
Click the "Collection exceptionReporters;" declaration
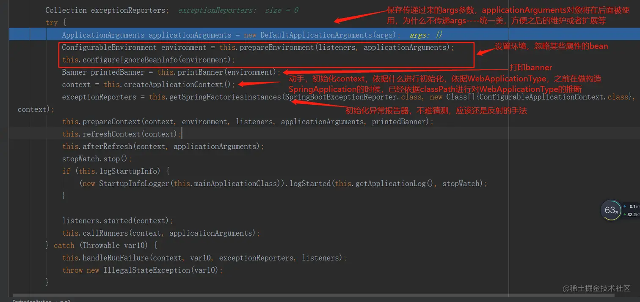[x=108, y=10]
